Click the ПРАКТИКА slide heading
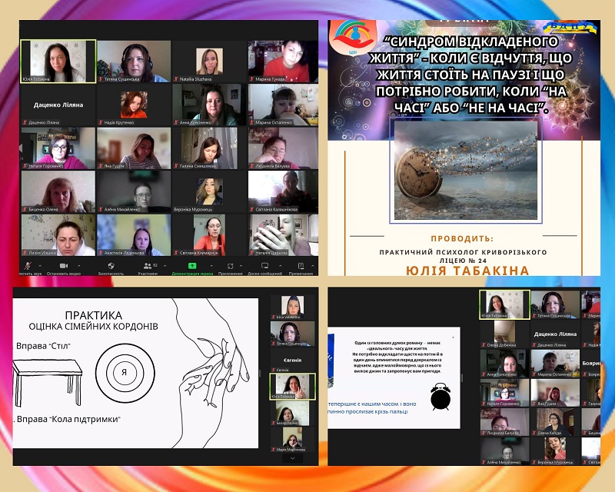Screen dimensions: 615x492 tap(93, 315)
